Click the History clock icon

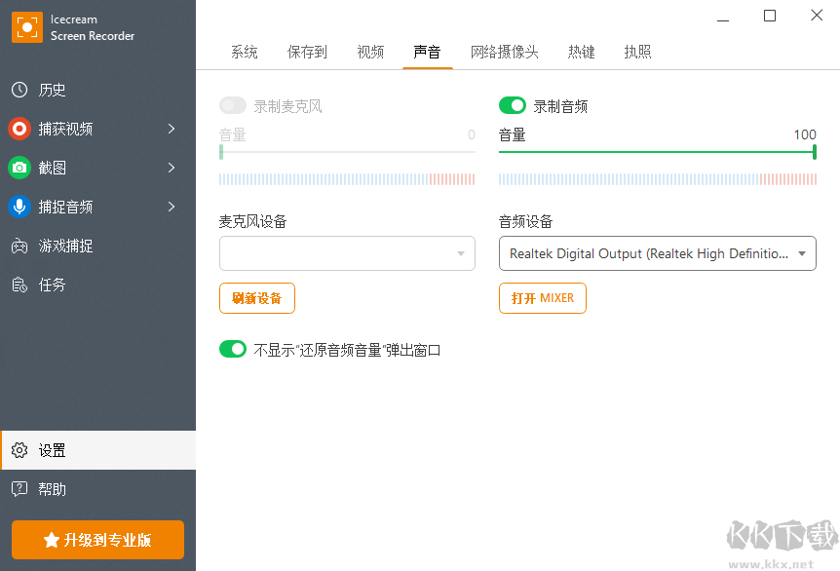[x=19, y=90]
